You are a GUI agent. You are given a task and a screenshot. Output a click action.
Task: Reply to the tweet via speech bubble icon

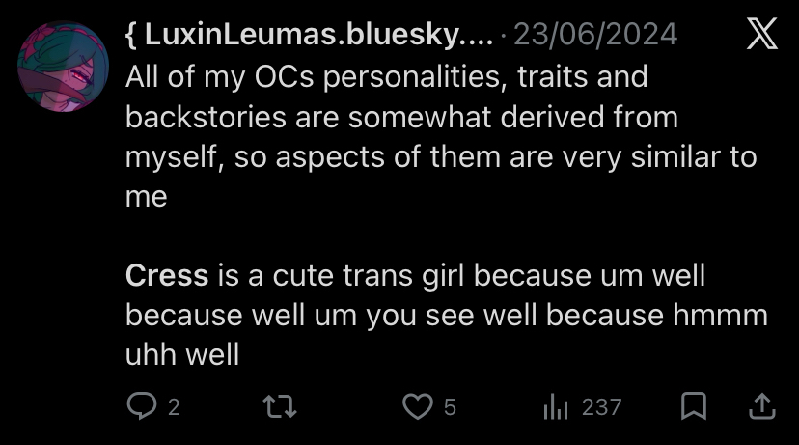142,407
